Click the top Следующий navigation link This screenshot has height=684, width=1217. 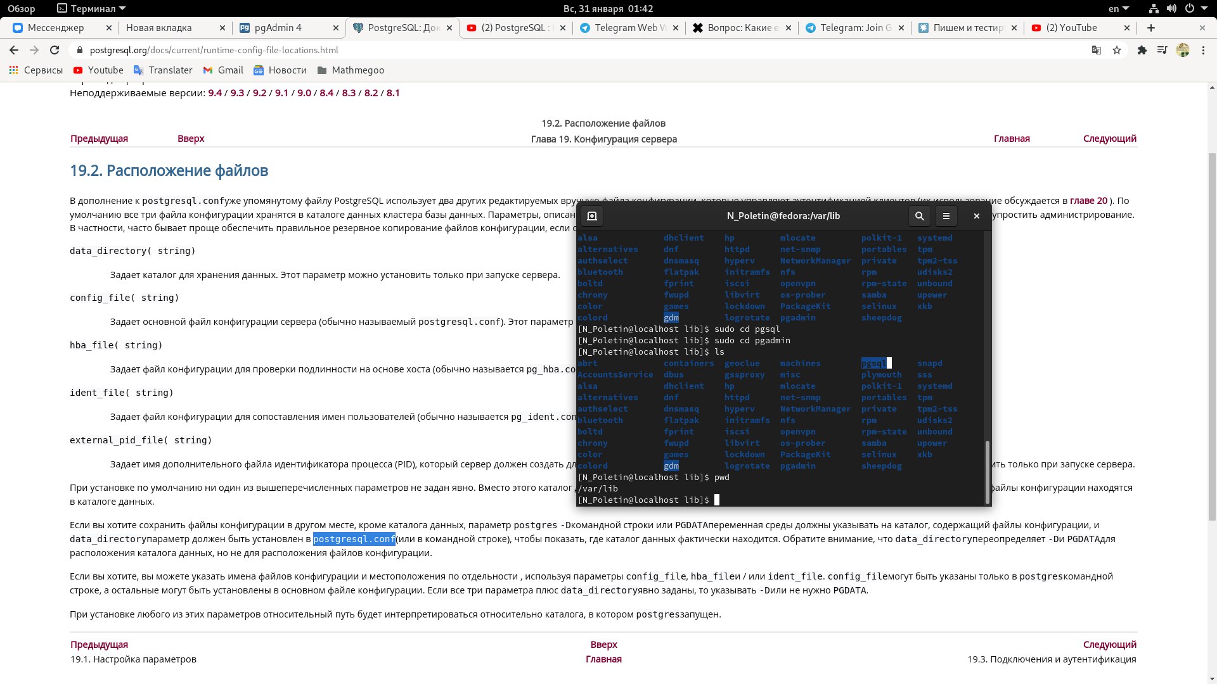[x=1110, y=139]
